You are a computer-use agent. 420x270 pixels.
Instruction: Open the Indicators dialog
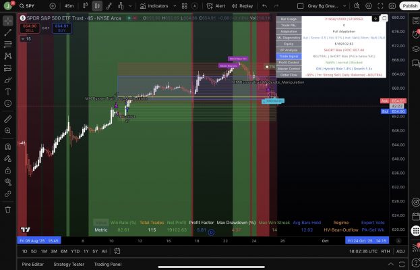154,6
